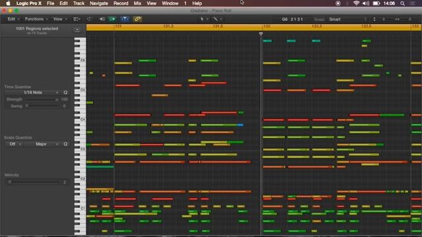
Task: Click the position display G6 2 1 3 1
Action: coord(292,19)
